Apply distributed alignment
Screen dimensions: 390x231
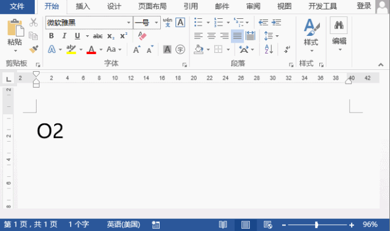pos(250,36)
